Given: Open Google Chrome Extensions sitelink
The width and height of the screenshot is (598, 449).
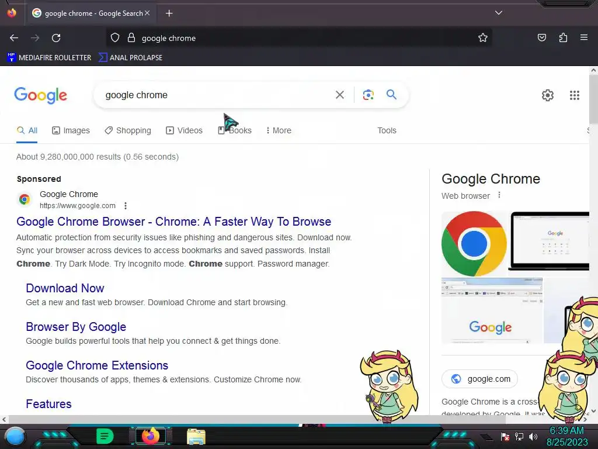Looking at the screenshot, I should (x=97, y=365).
